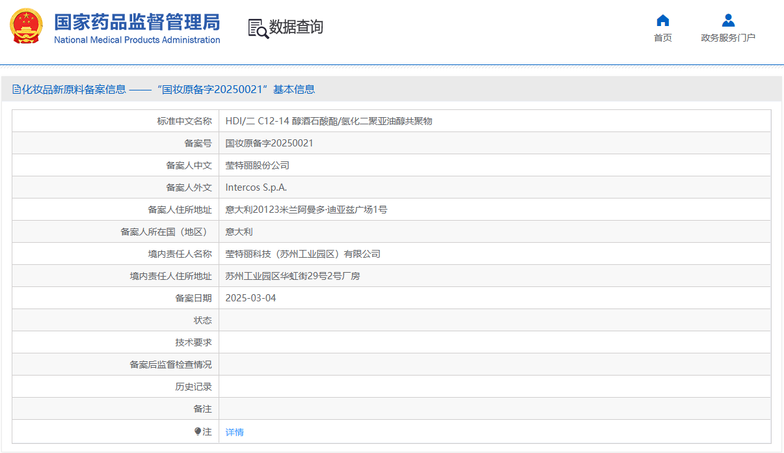Click the 国家药品监督管理局 site title
This screenshot has height=453, width=784.
pyautogui.click(x=137, y=22)
